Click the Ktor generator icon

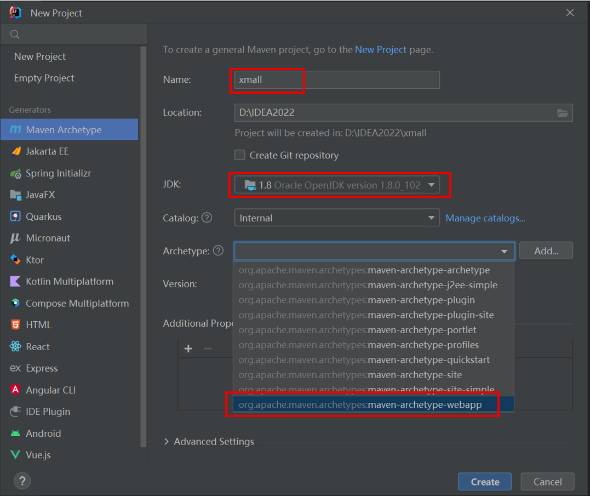pos(15,260)
